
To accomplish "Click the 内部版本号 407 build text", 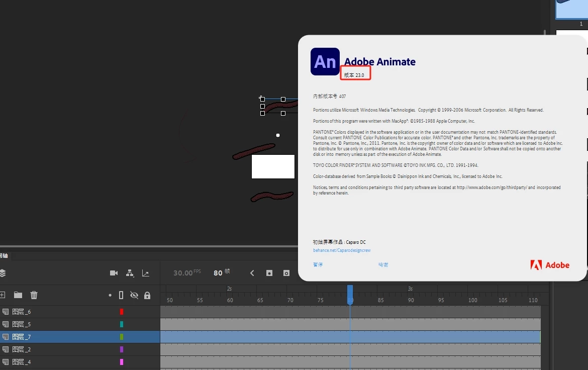I will 329,97.
